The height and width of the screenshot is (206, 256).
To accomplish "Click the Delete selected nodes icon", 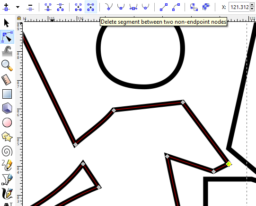I will coord(30,8).
